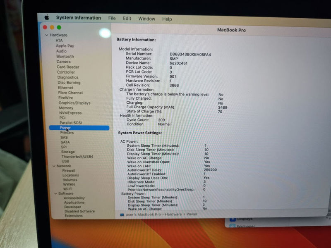Select Graphics/Displays in the sidebar
Screen dimensions: 331x248
(74, 103)
